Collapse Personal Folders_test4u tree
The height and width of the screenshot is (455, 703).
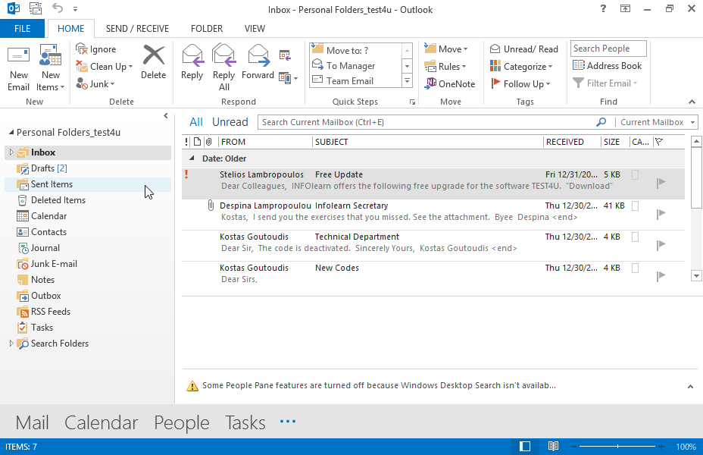pos(11,133)
